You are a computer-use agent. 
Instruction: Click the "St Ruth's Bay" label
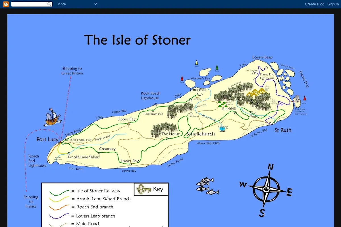(x=259, y=133)
